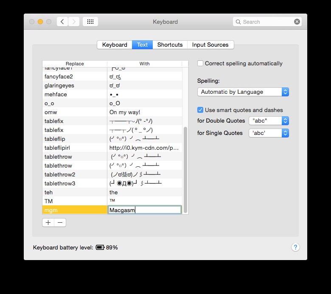Click the 'the' replacement value

[x=113, y=192]
